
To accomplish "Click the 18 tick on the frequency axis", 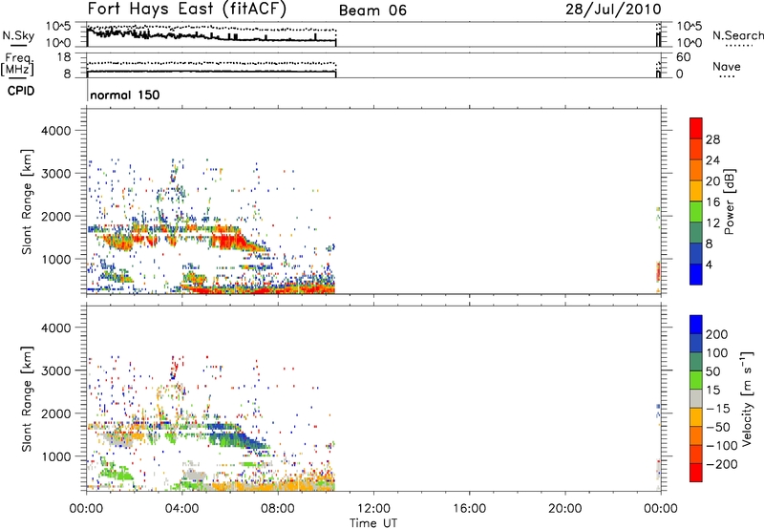I will [64, 57].
